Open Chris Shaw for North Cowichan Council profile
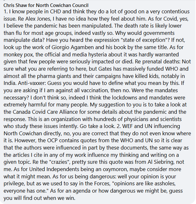 (x=46, y=5)
